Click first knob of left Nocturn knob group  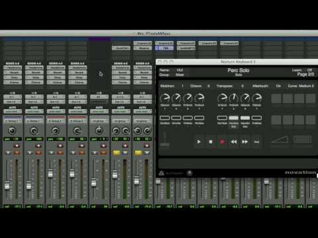[165, 98]
